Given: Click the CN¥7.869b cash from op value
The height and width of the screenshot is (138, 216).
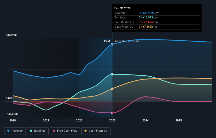Looking at the screenshot, I should 146,27.
